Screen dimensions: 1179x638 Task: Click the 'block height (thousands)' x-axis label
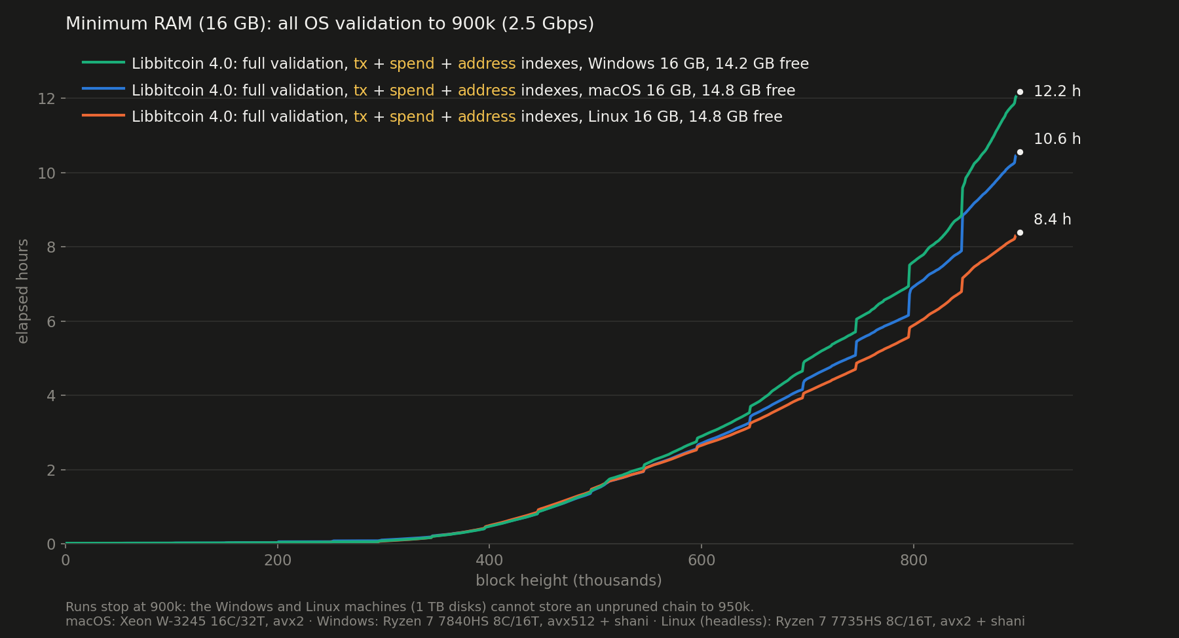tap(569, 581)
